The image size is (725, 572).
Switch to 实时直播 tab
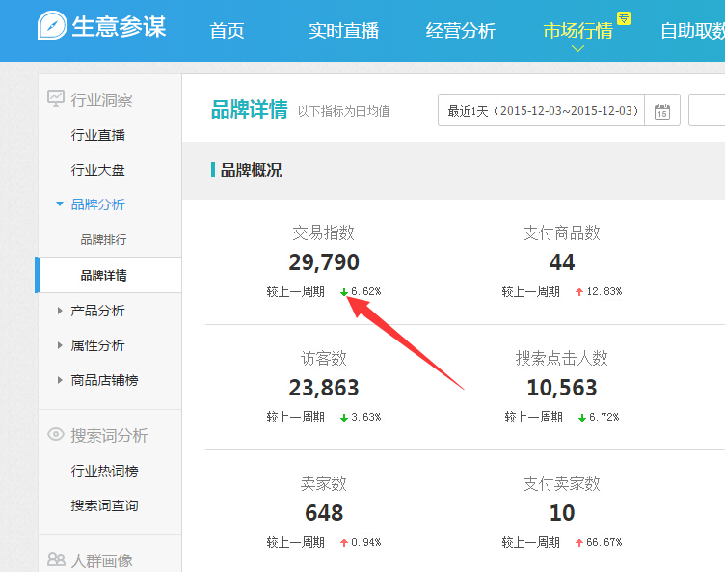click(343, 31)
